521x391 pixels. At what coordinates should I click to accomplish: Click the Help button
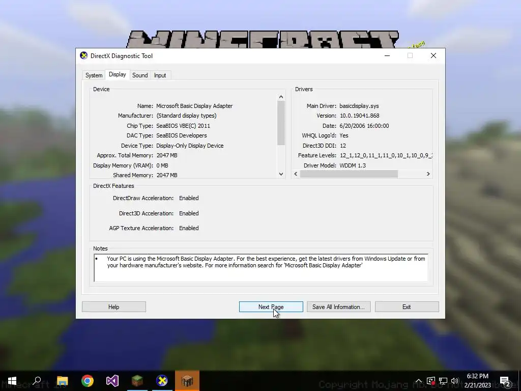(113, 307)
